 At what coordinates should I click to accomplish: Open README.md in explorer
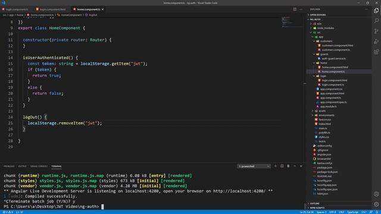coord(324,177)
